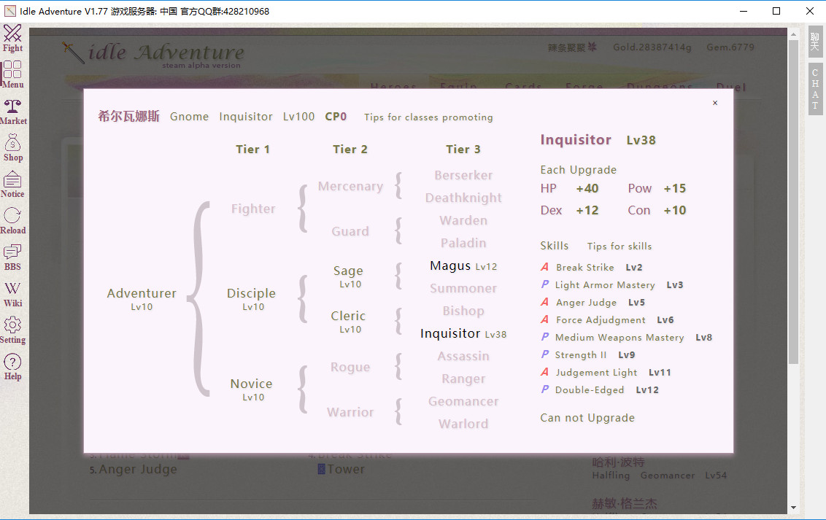826x520 pixels.
Task: Click the Tower icon next to Break Strike
Action: click(x=320, y=469)
